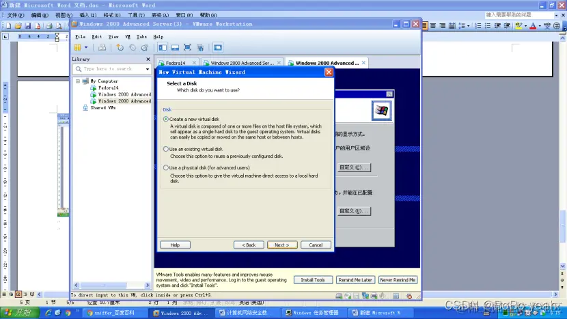This screenshot has height=319, width=567.
Task: Open Word's 格式 menu
Action: tap(112, 15)
